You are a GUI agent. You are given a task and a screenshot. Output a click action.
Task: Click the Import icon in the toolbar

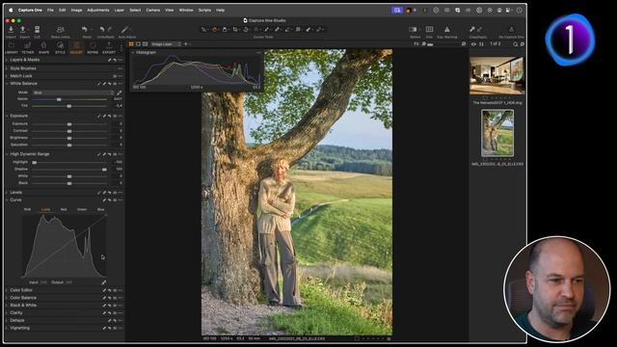pyautogui.click(x=11, y=30)
